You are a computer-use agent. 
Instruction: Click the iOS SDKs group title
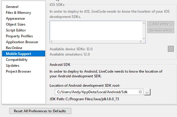click(x=57, y=5)
